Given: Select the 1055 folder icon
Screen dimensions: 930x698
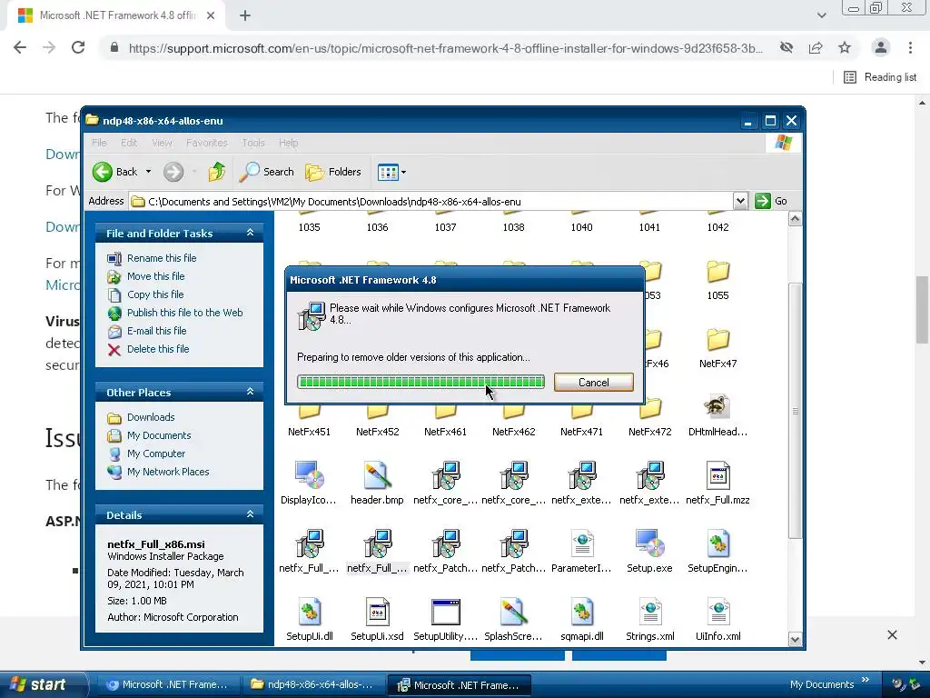Looking at the screenshot, I should 717,273.
